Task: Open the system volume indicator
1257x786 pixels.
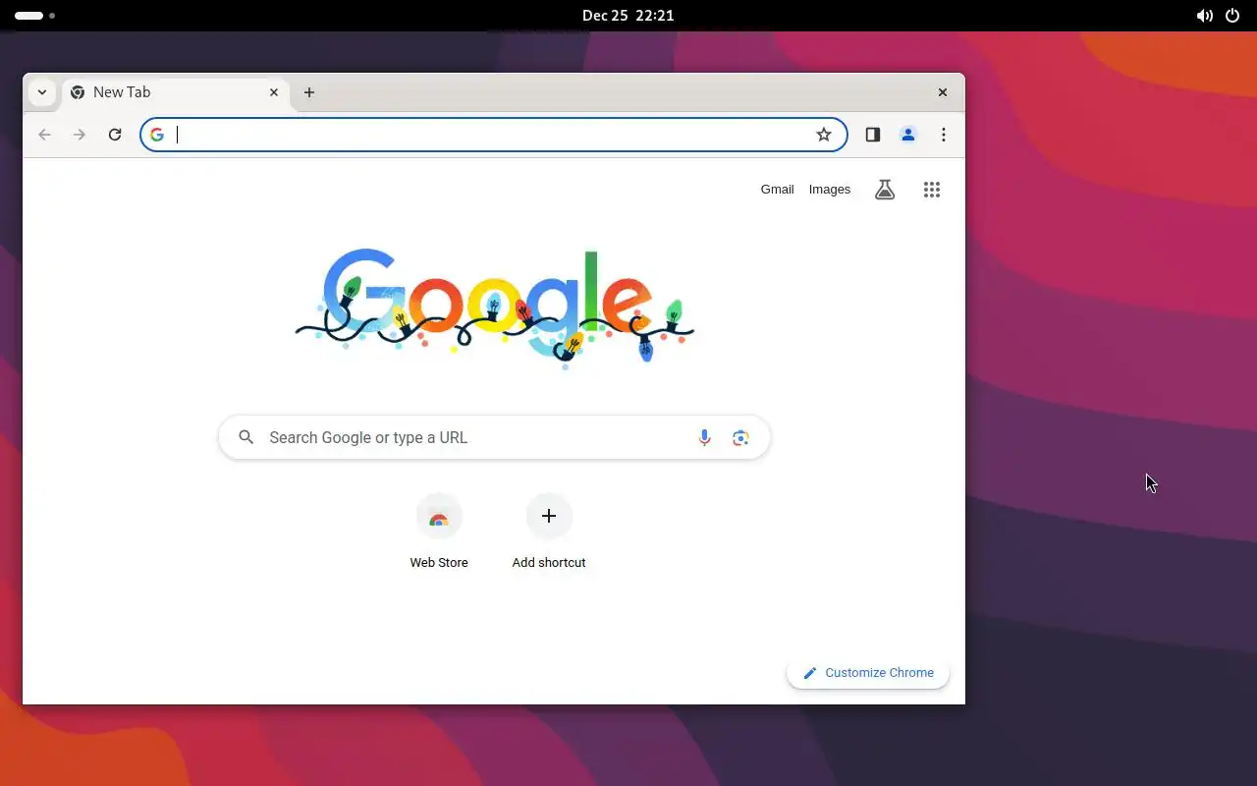Action: pyautogui.click(x=1204, y=16)
